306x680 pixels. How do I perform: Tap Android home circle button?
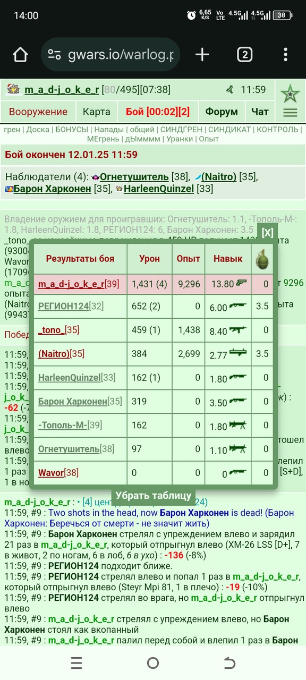pyautogui.click(x=153, y=662)
